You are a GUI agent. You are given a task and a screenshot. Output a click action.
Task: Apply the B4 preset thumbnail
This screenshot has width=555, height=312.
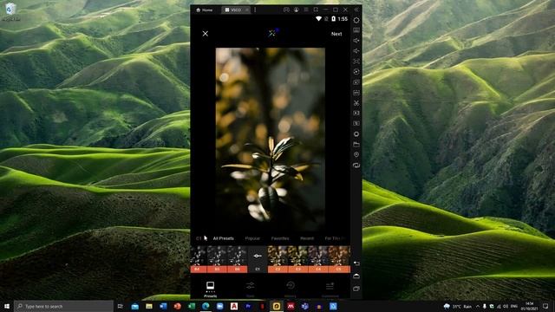(x=198, y=259)
